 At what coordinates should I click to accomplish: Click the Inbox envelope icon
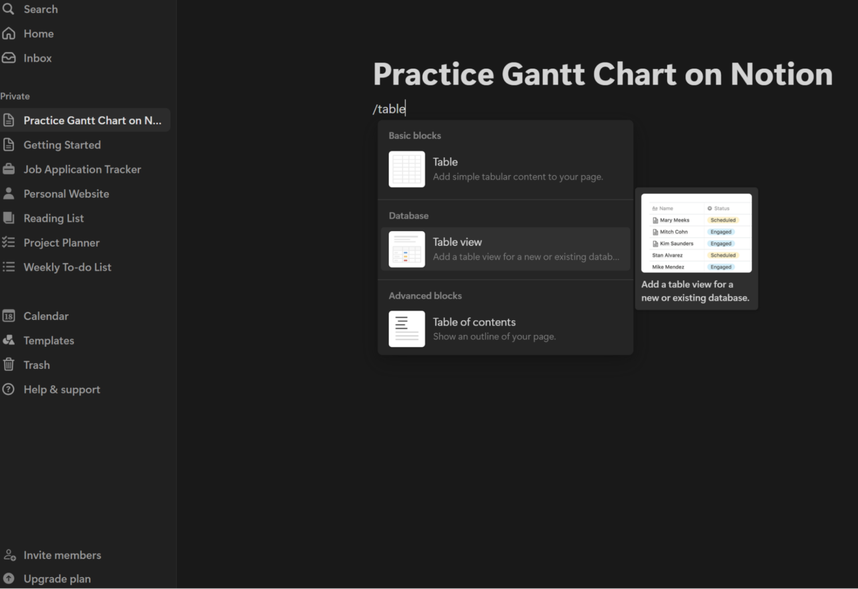pos(9,58)
